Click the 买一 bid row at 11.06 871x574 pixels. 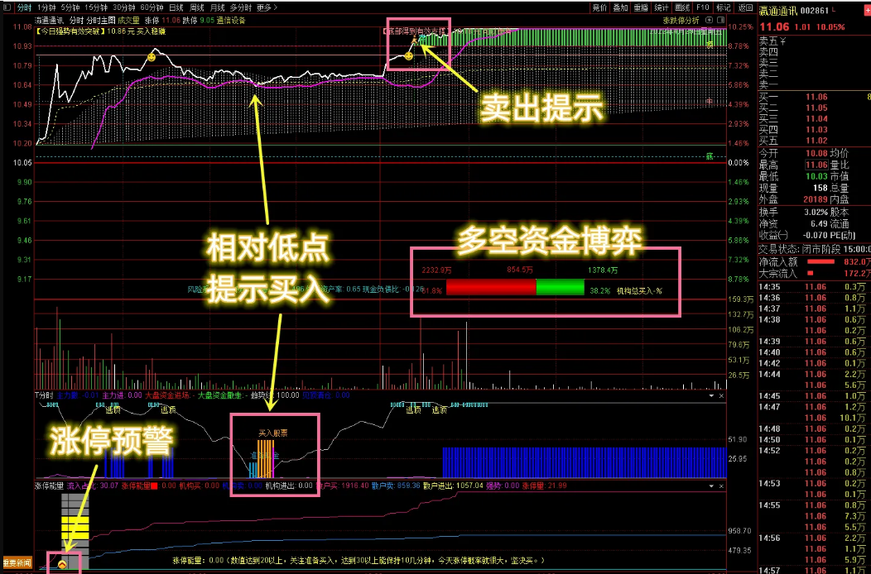coord(815,97)
